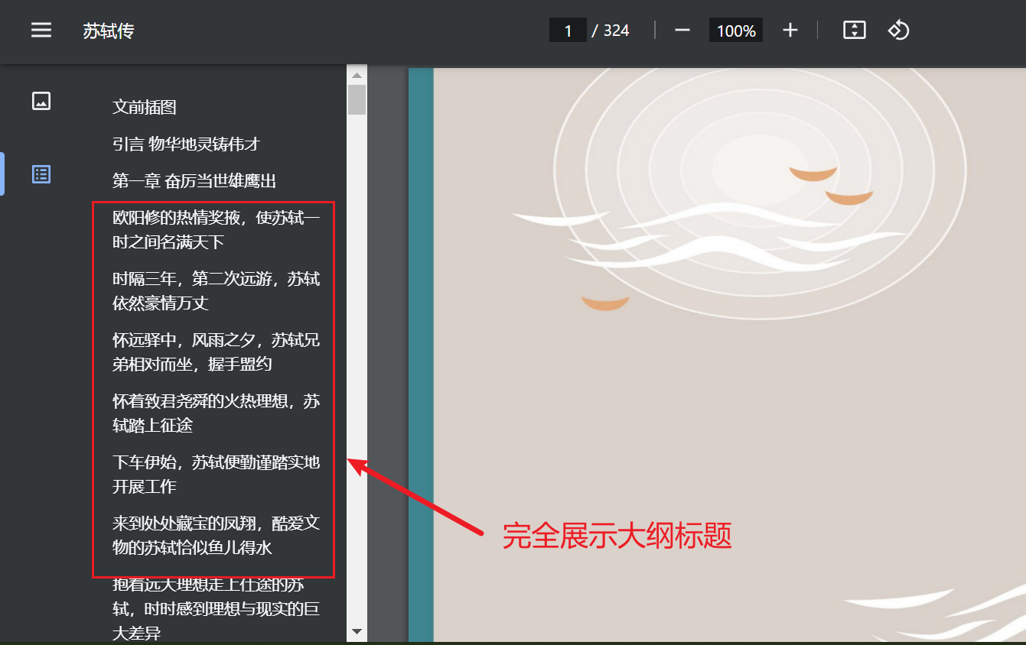Click the page number input field
Viewport: 1026px width, 645px height.
click(x=567, y=30)
